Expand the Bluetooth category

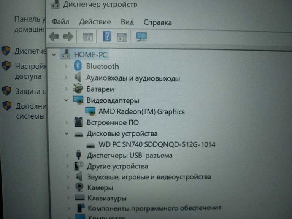[66, 66]
